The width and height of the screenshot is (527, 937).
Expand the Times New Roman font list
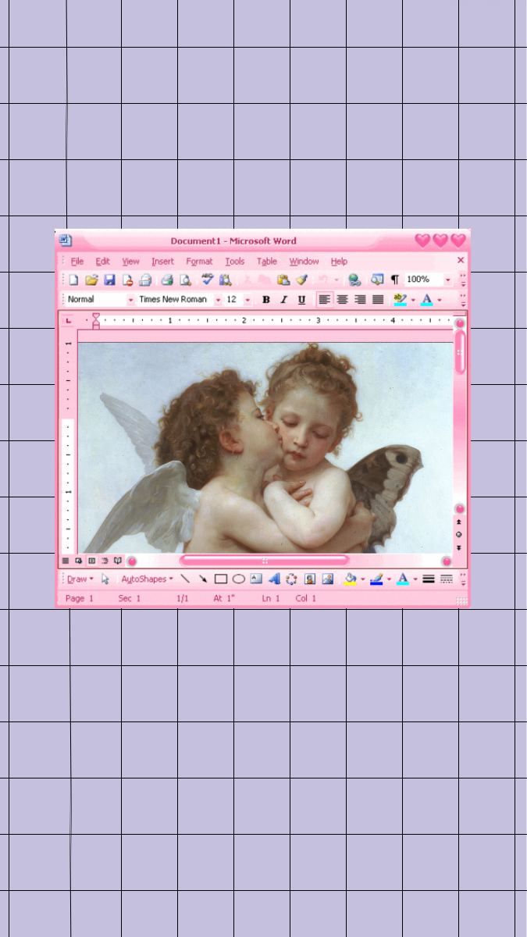coord(218,300)
